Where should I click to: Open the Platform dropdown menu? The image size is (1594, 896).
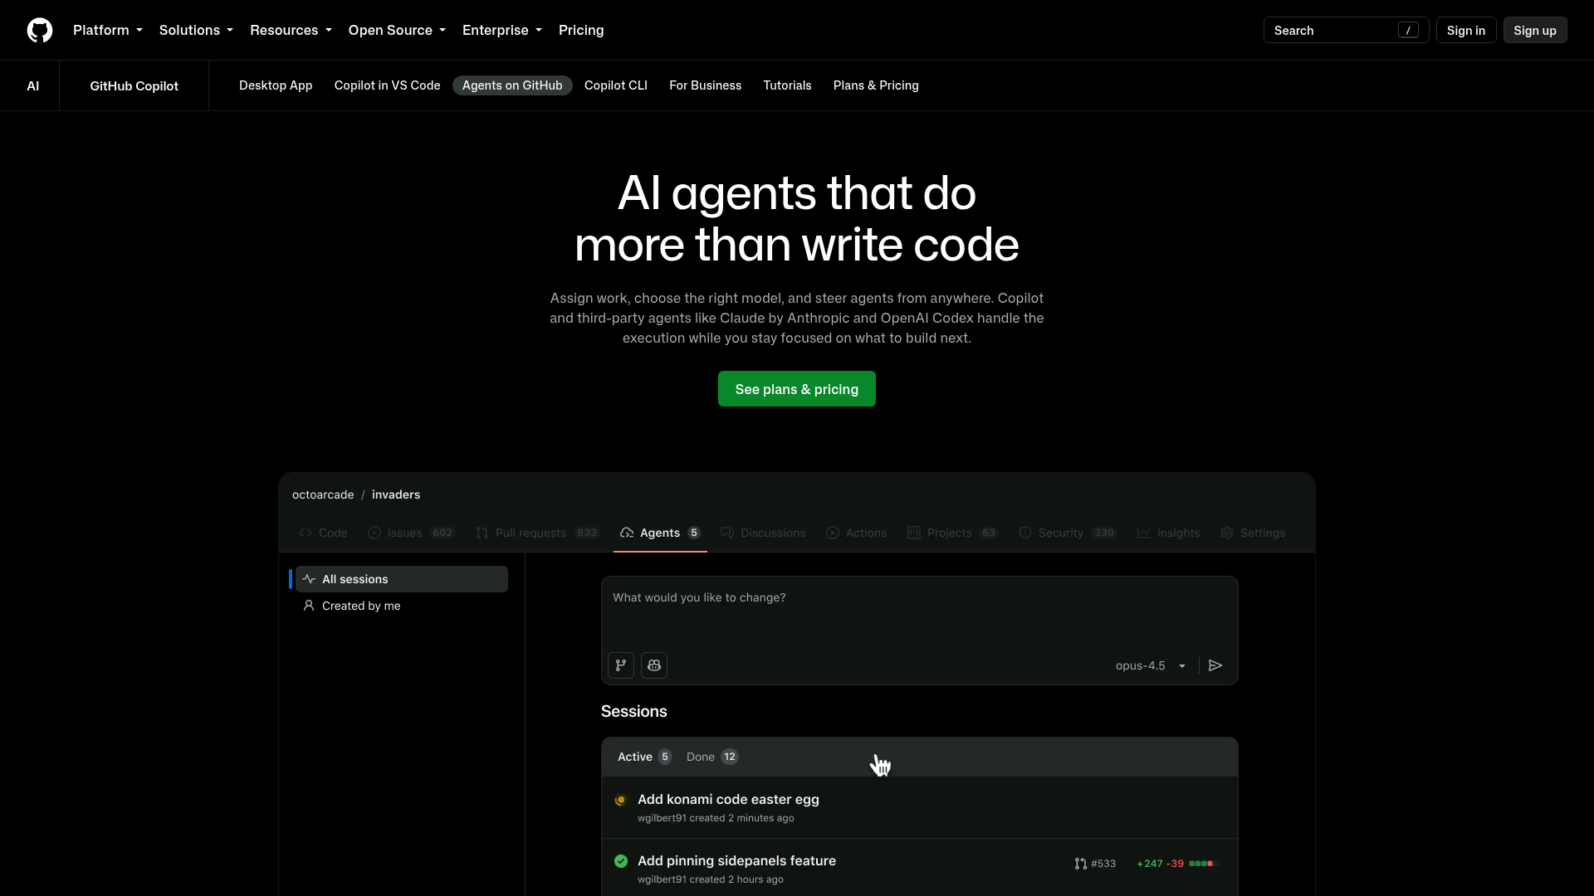[108, 30]
